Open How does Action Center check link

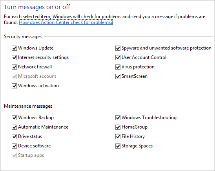(66, 22)
